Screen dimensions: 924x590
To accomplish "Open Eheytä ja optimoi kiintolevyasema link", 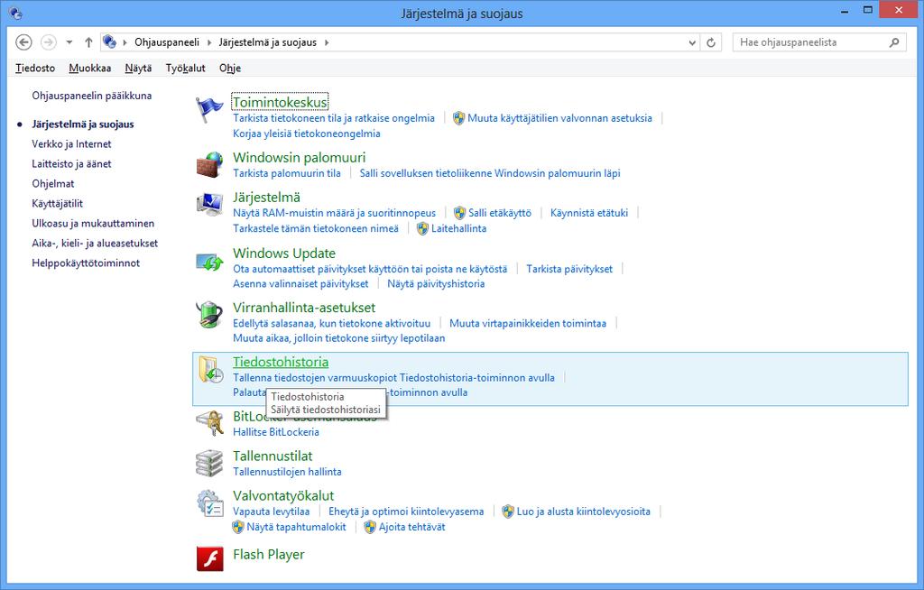I will click(x=406, y=512).
